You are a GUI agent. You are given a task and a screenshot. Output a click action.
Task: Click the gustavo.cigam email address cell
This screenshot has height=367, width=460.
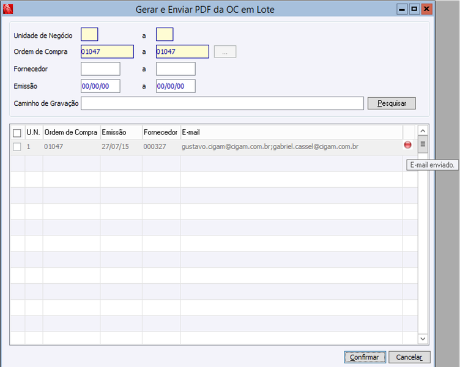[x=291, y=147]
